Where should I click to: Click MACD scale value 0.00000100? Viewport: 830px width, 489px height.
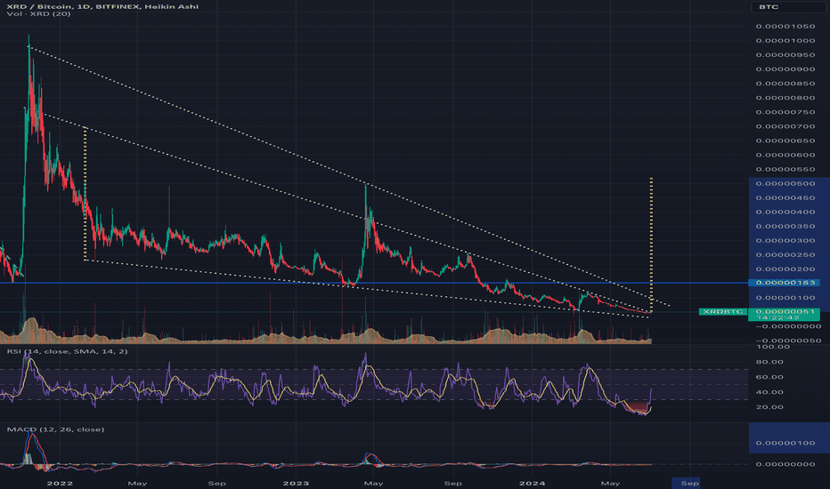click(785, 443)
